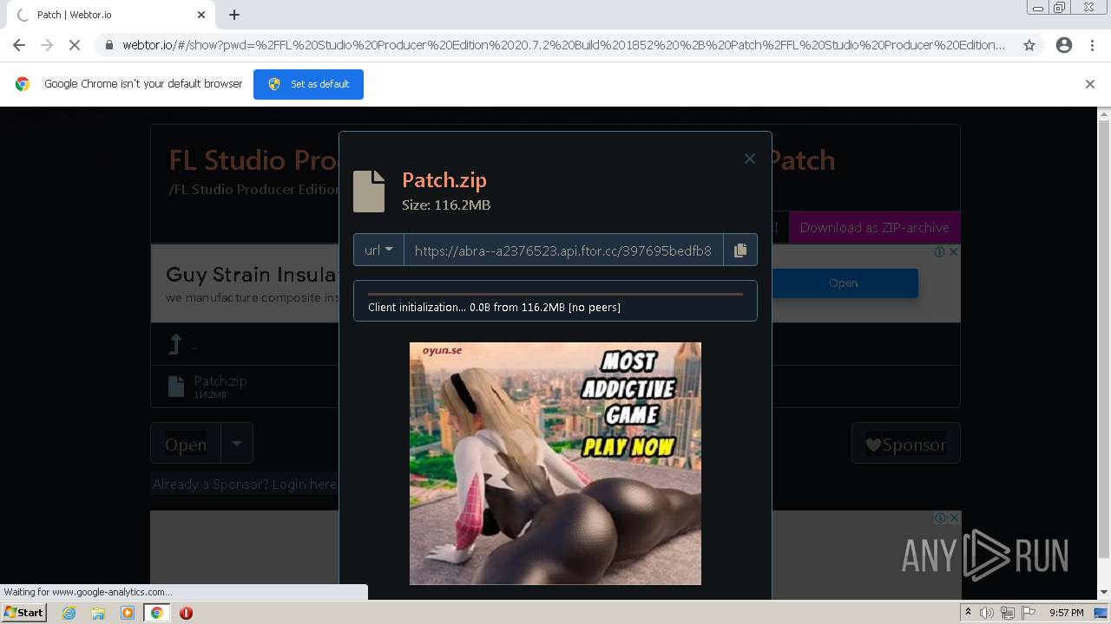This screenshot has height=624, width=1111.
Task: Close the Patch | Webtor.io tab
Action: [201, 15]
